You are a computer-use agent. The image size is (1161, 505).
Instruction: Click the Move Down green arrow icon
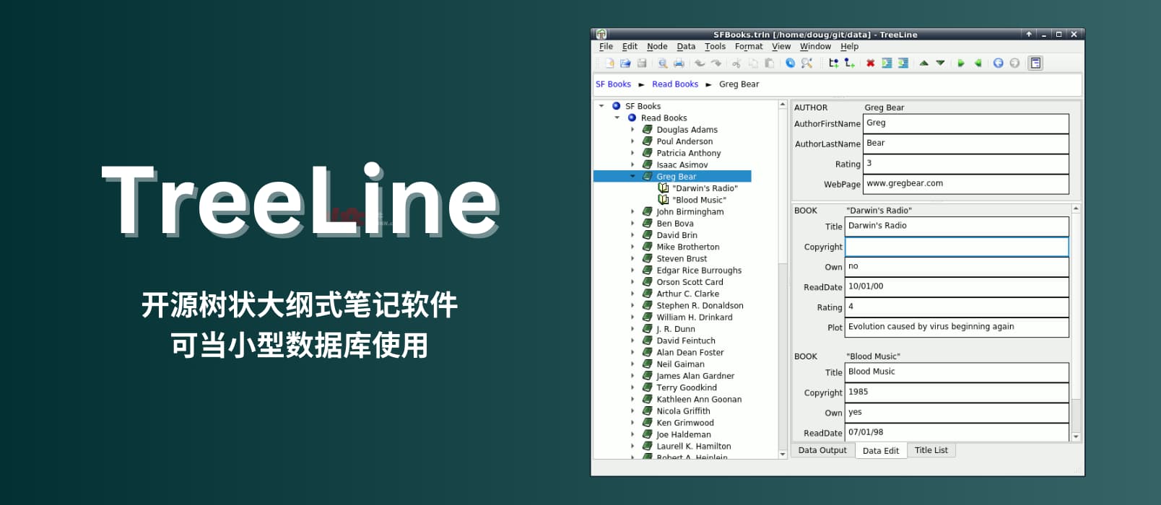[940, 63]
